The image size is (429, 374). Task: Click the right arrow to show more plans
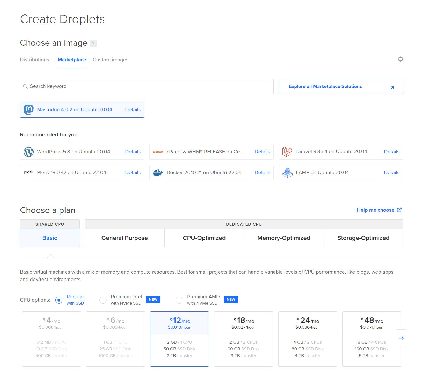401,338
